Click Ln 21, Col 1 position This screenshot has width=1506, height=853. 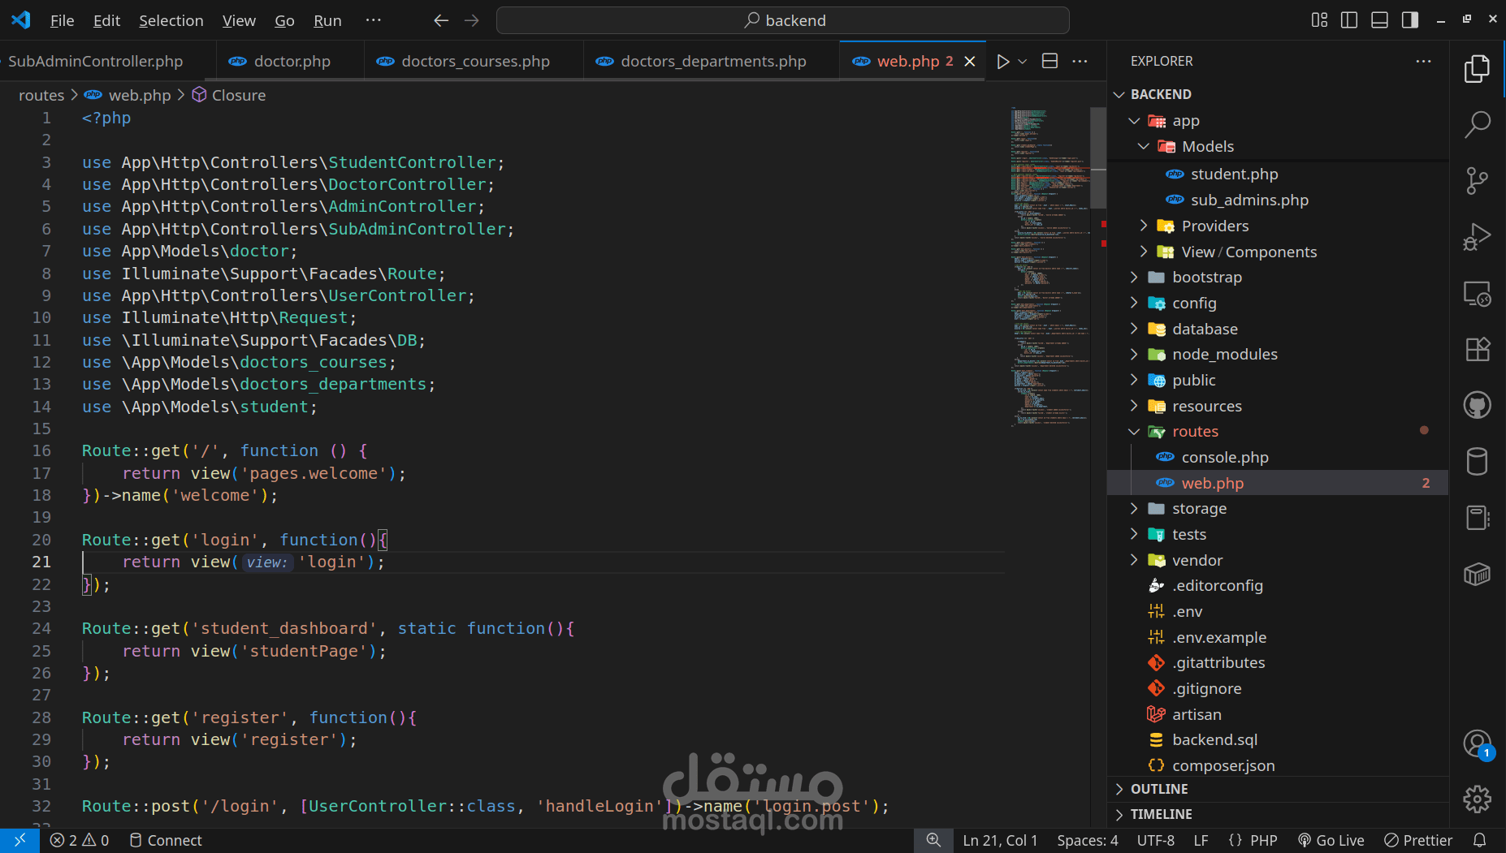pyautogui.click(x=1000, y=840)
